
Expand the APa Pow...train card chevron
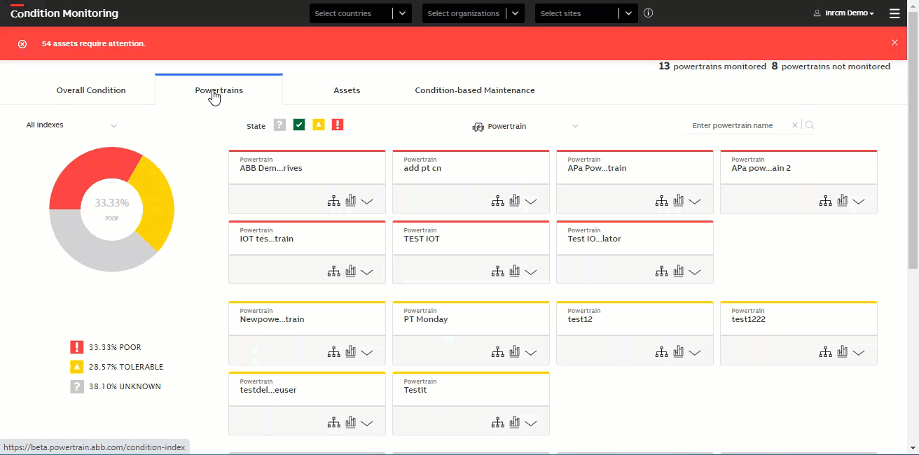(694, 202)
